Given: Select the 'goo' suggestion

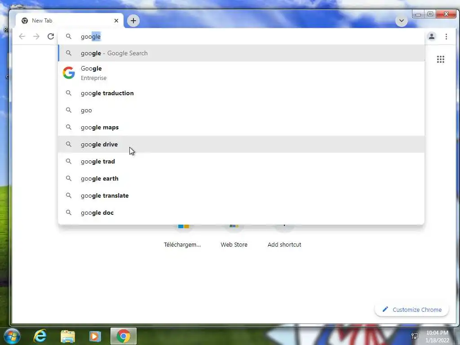Looking at the screenshot, I should 241,111.
